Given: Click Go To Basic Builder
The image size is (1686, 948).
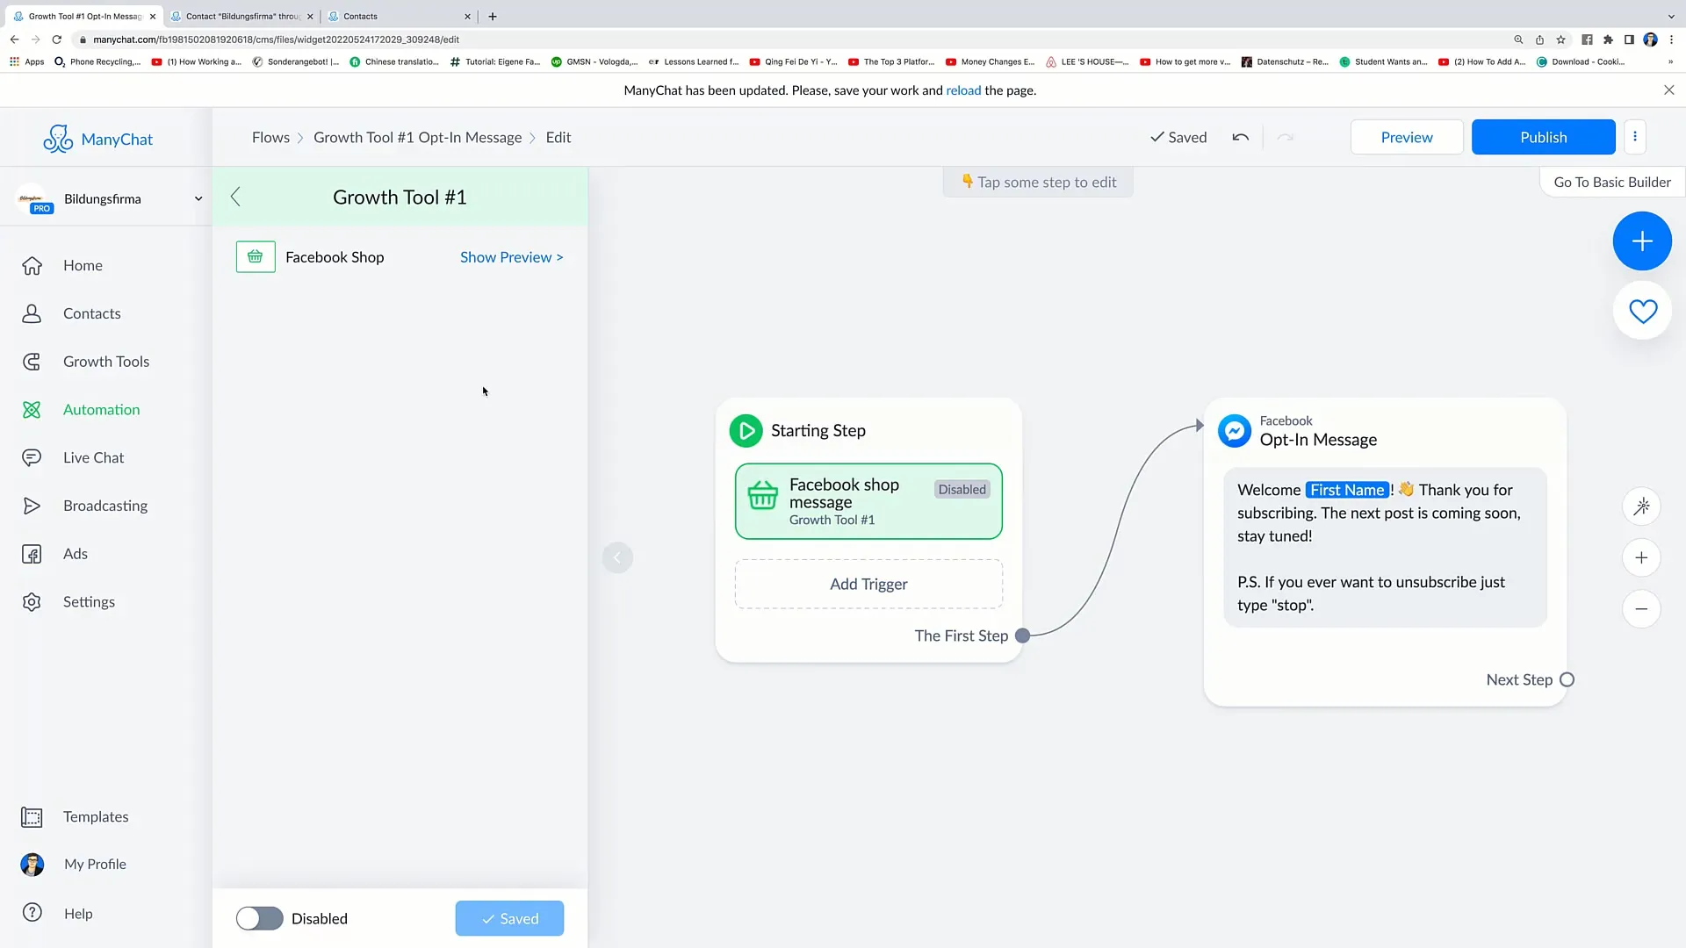Looking at the screenshot, I should (x=1612, y=183).
